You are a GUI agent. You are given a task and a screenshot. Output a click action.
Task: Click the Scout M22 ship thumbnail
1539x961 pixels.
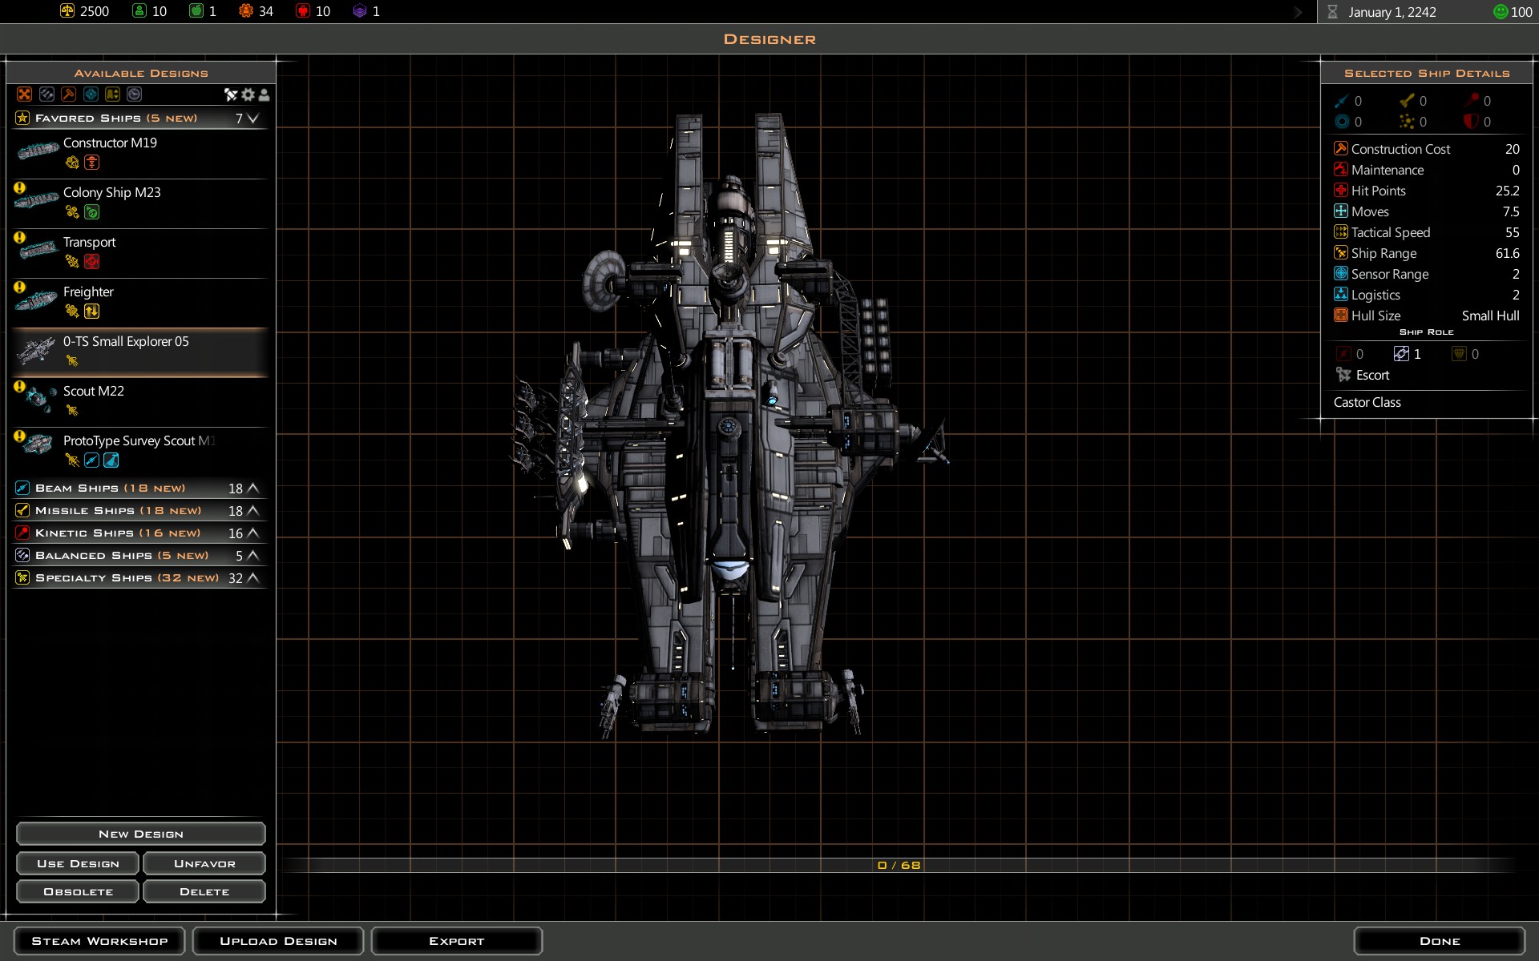(x=38, y=399)
